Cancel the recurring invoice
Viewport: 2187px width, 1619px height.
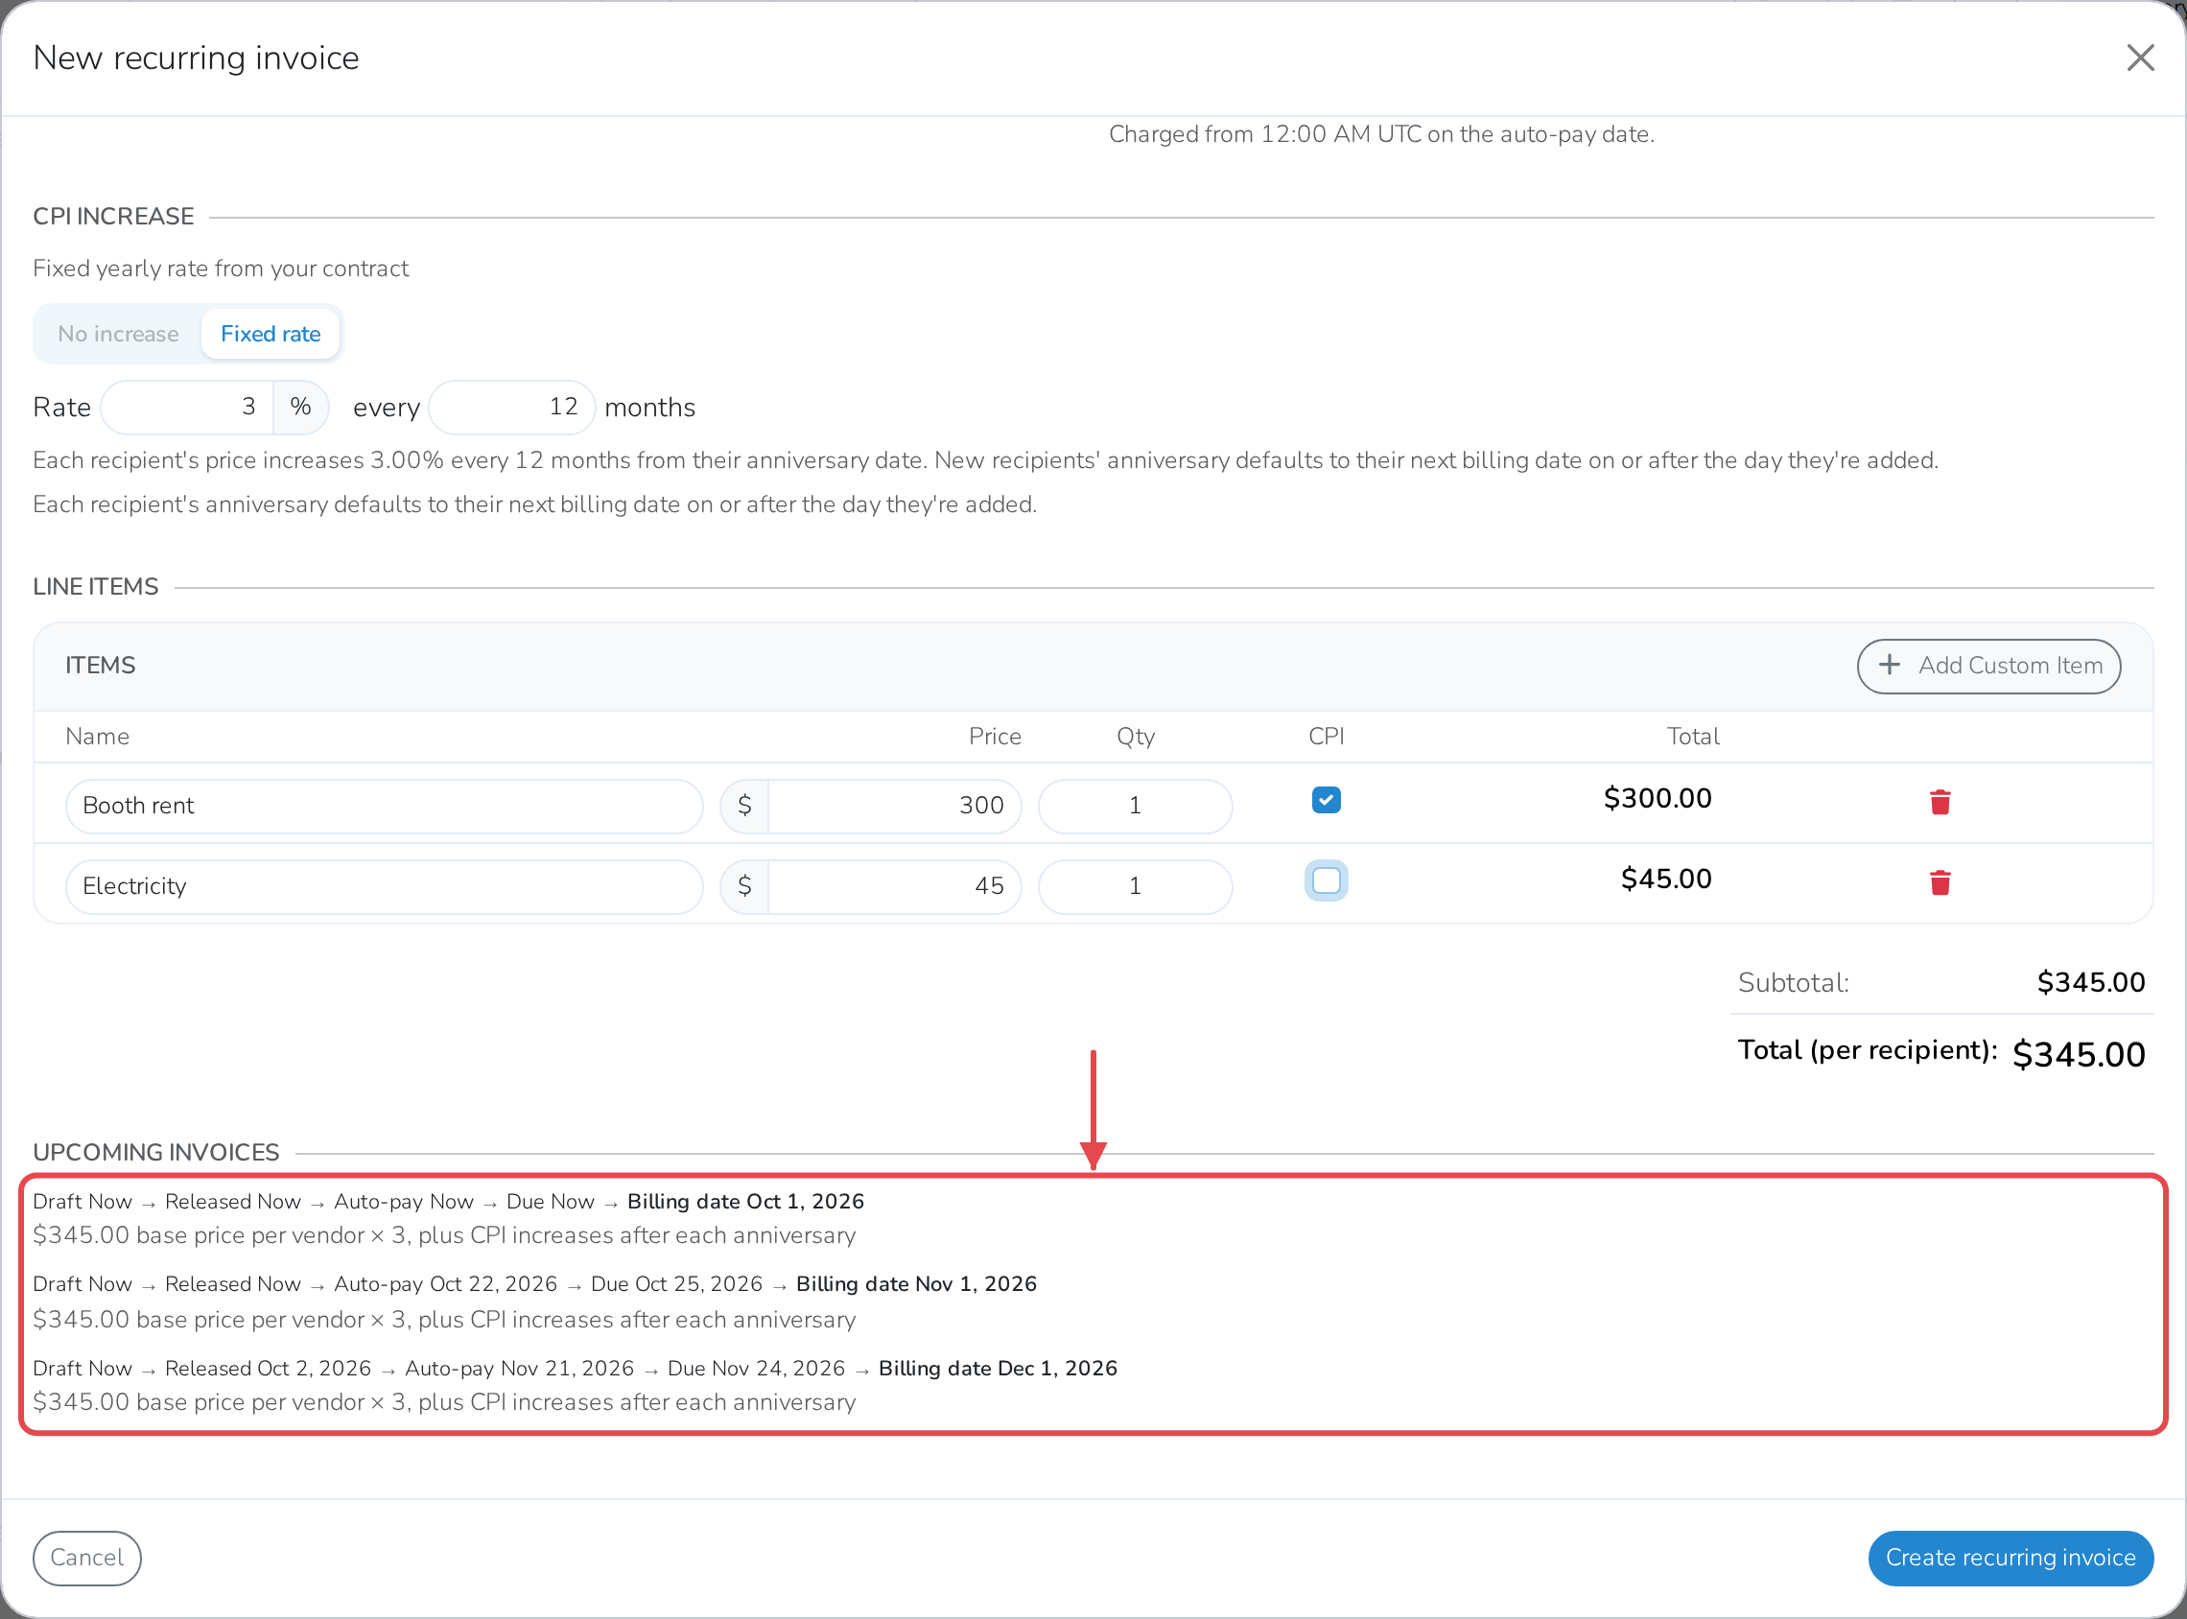pyautogui.click(x=87, y=1558)
